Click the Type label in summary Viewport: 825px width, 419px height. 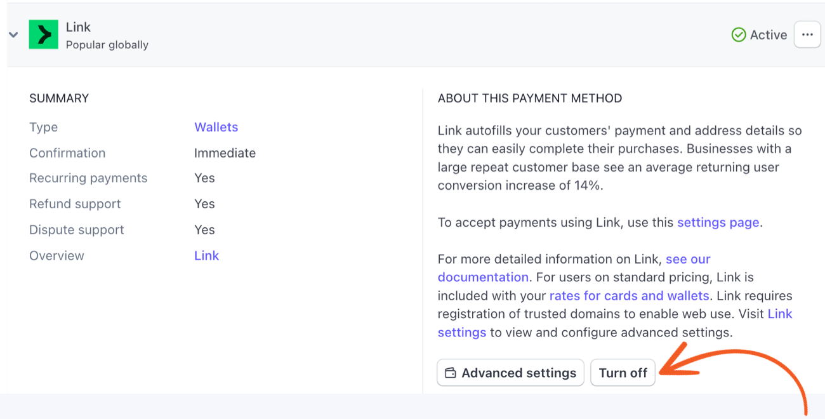tap(43, 127)
